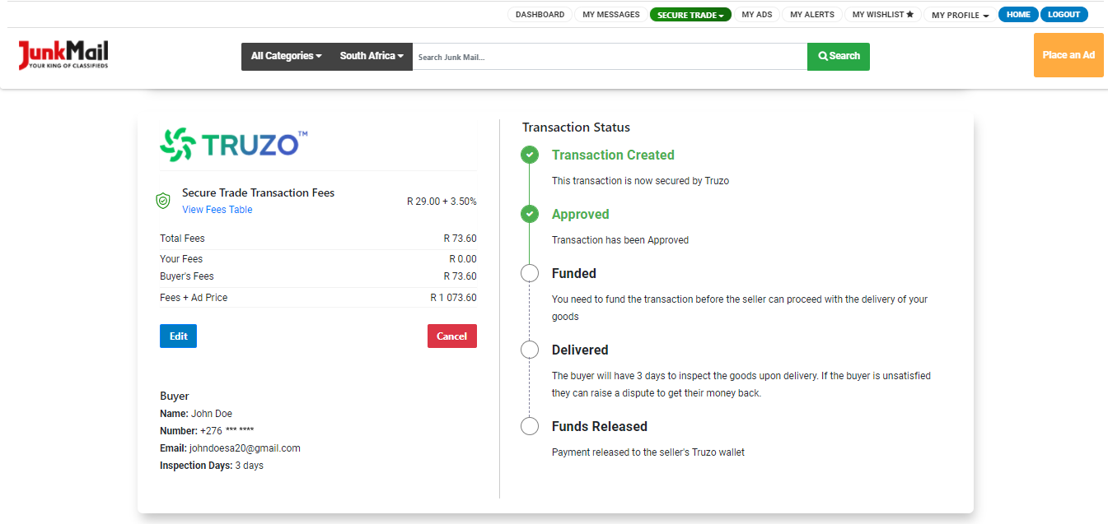Go to the Dashboard
Viewport: 1108px width, 524px height.
(540, 15)
